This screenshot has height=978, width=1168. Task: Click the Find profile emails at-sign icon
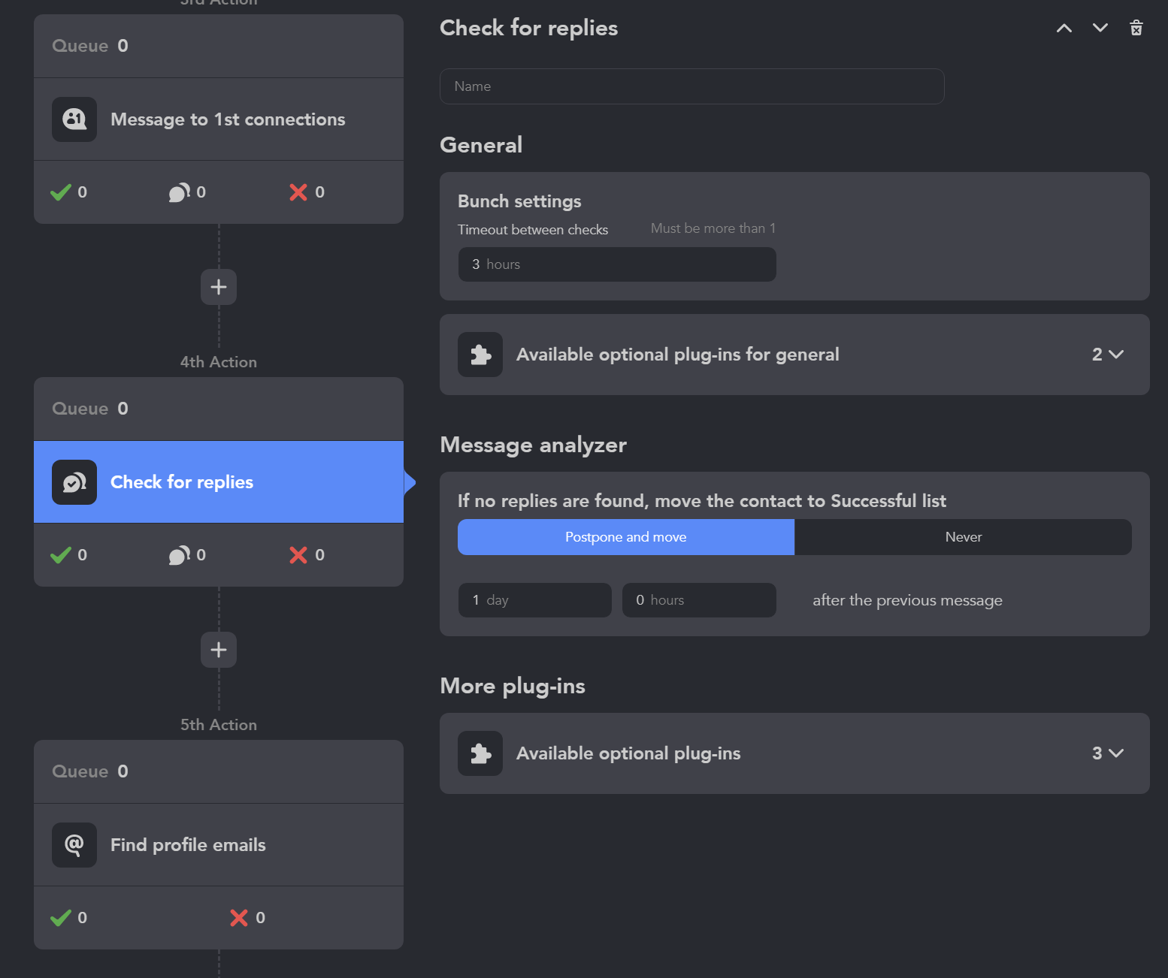(x=74, y=845)
